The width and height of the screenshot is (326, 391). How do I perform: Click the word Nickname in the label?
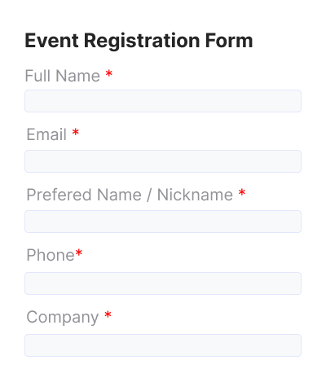195,195
